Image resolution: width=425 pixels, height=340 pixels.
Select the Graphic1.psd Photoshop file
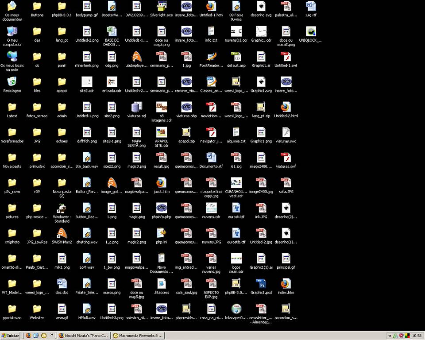(261, 284)
